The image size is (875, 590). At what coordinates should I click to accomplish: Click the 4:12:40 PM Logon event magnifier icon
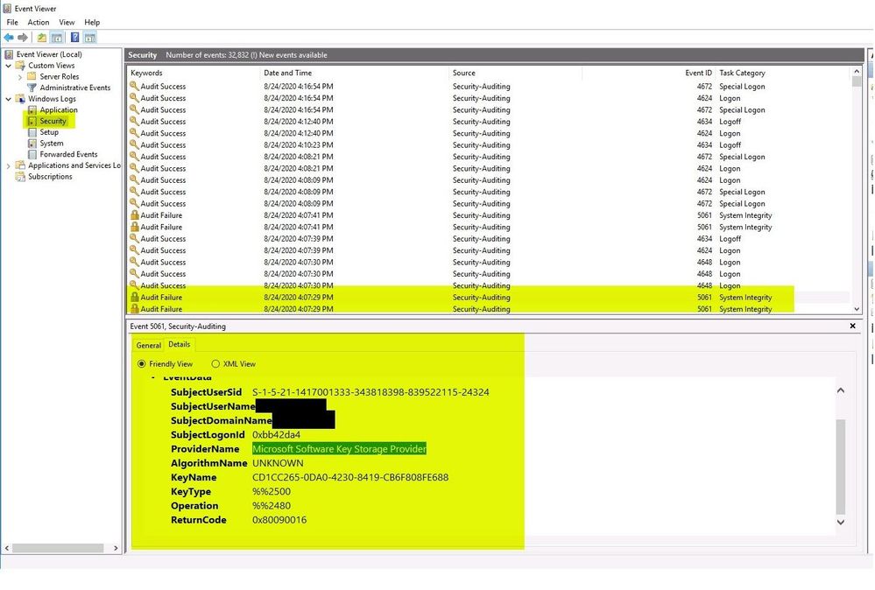134,133
